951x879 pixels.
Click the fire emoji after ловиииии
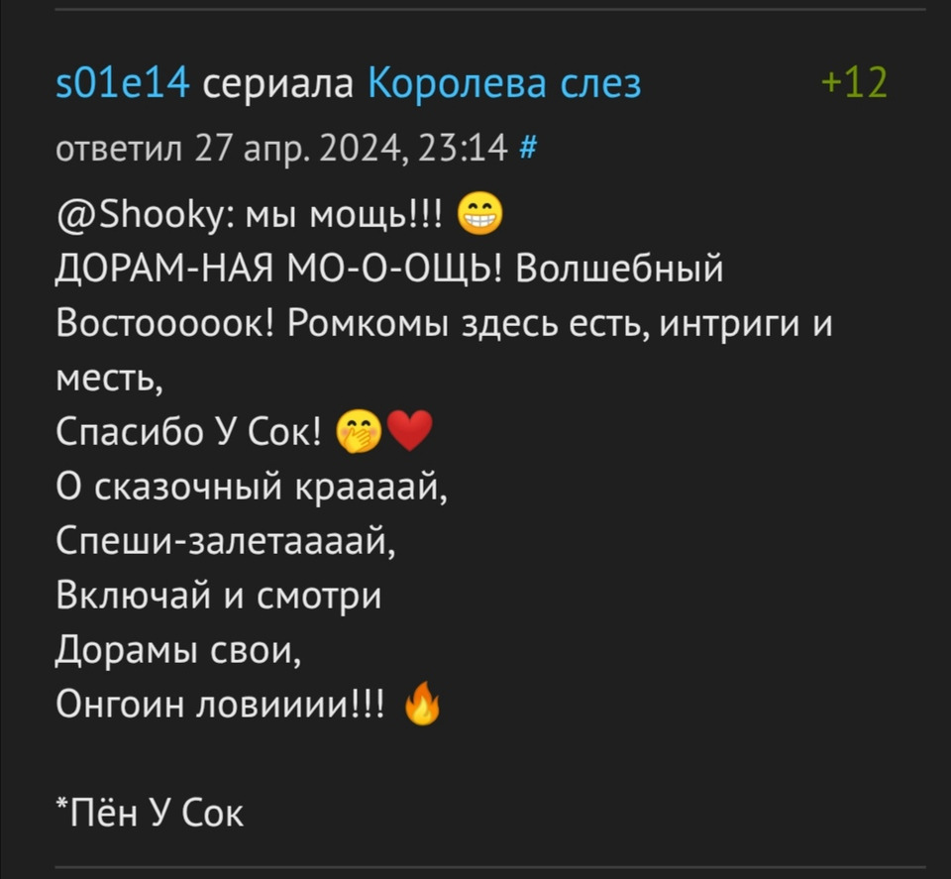[422, 704]
